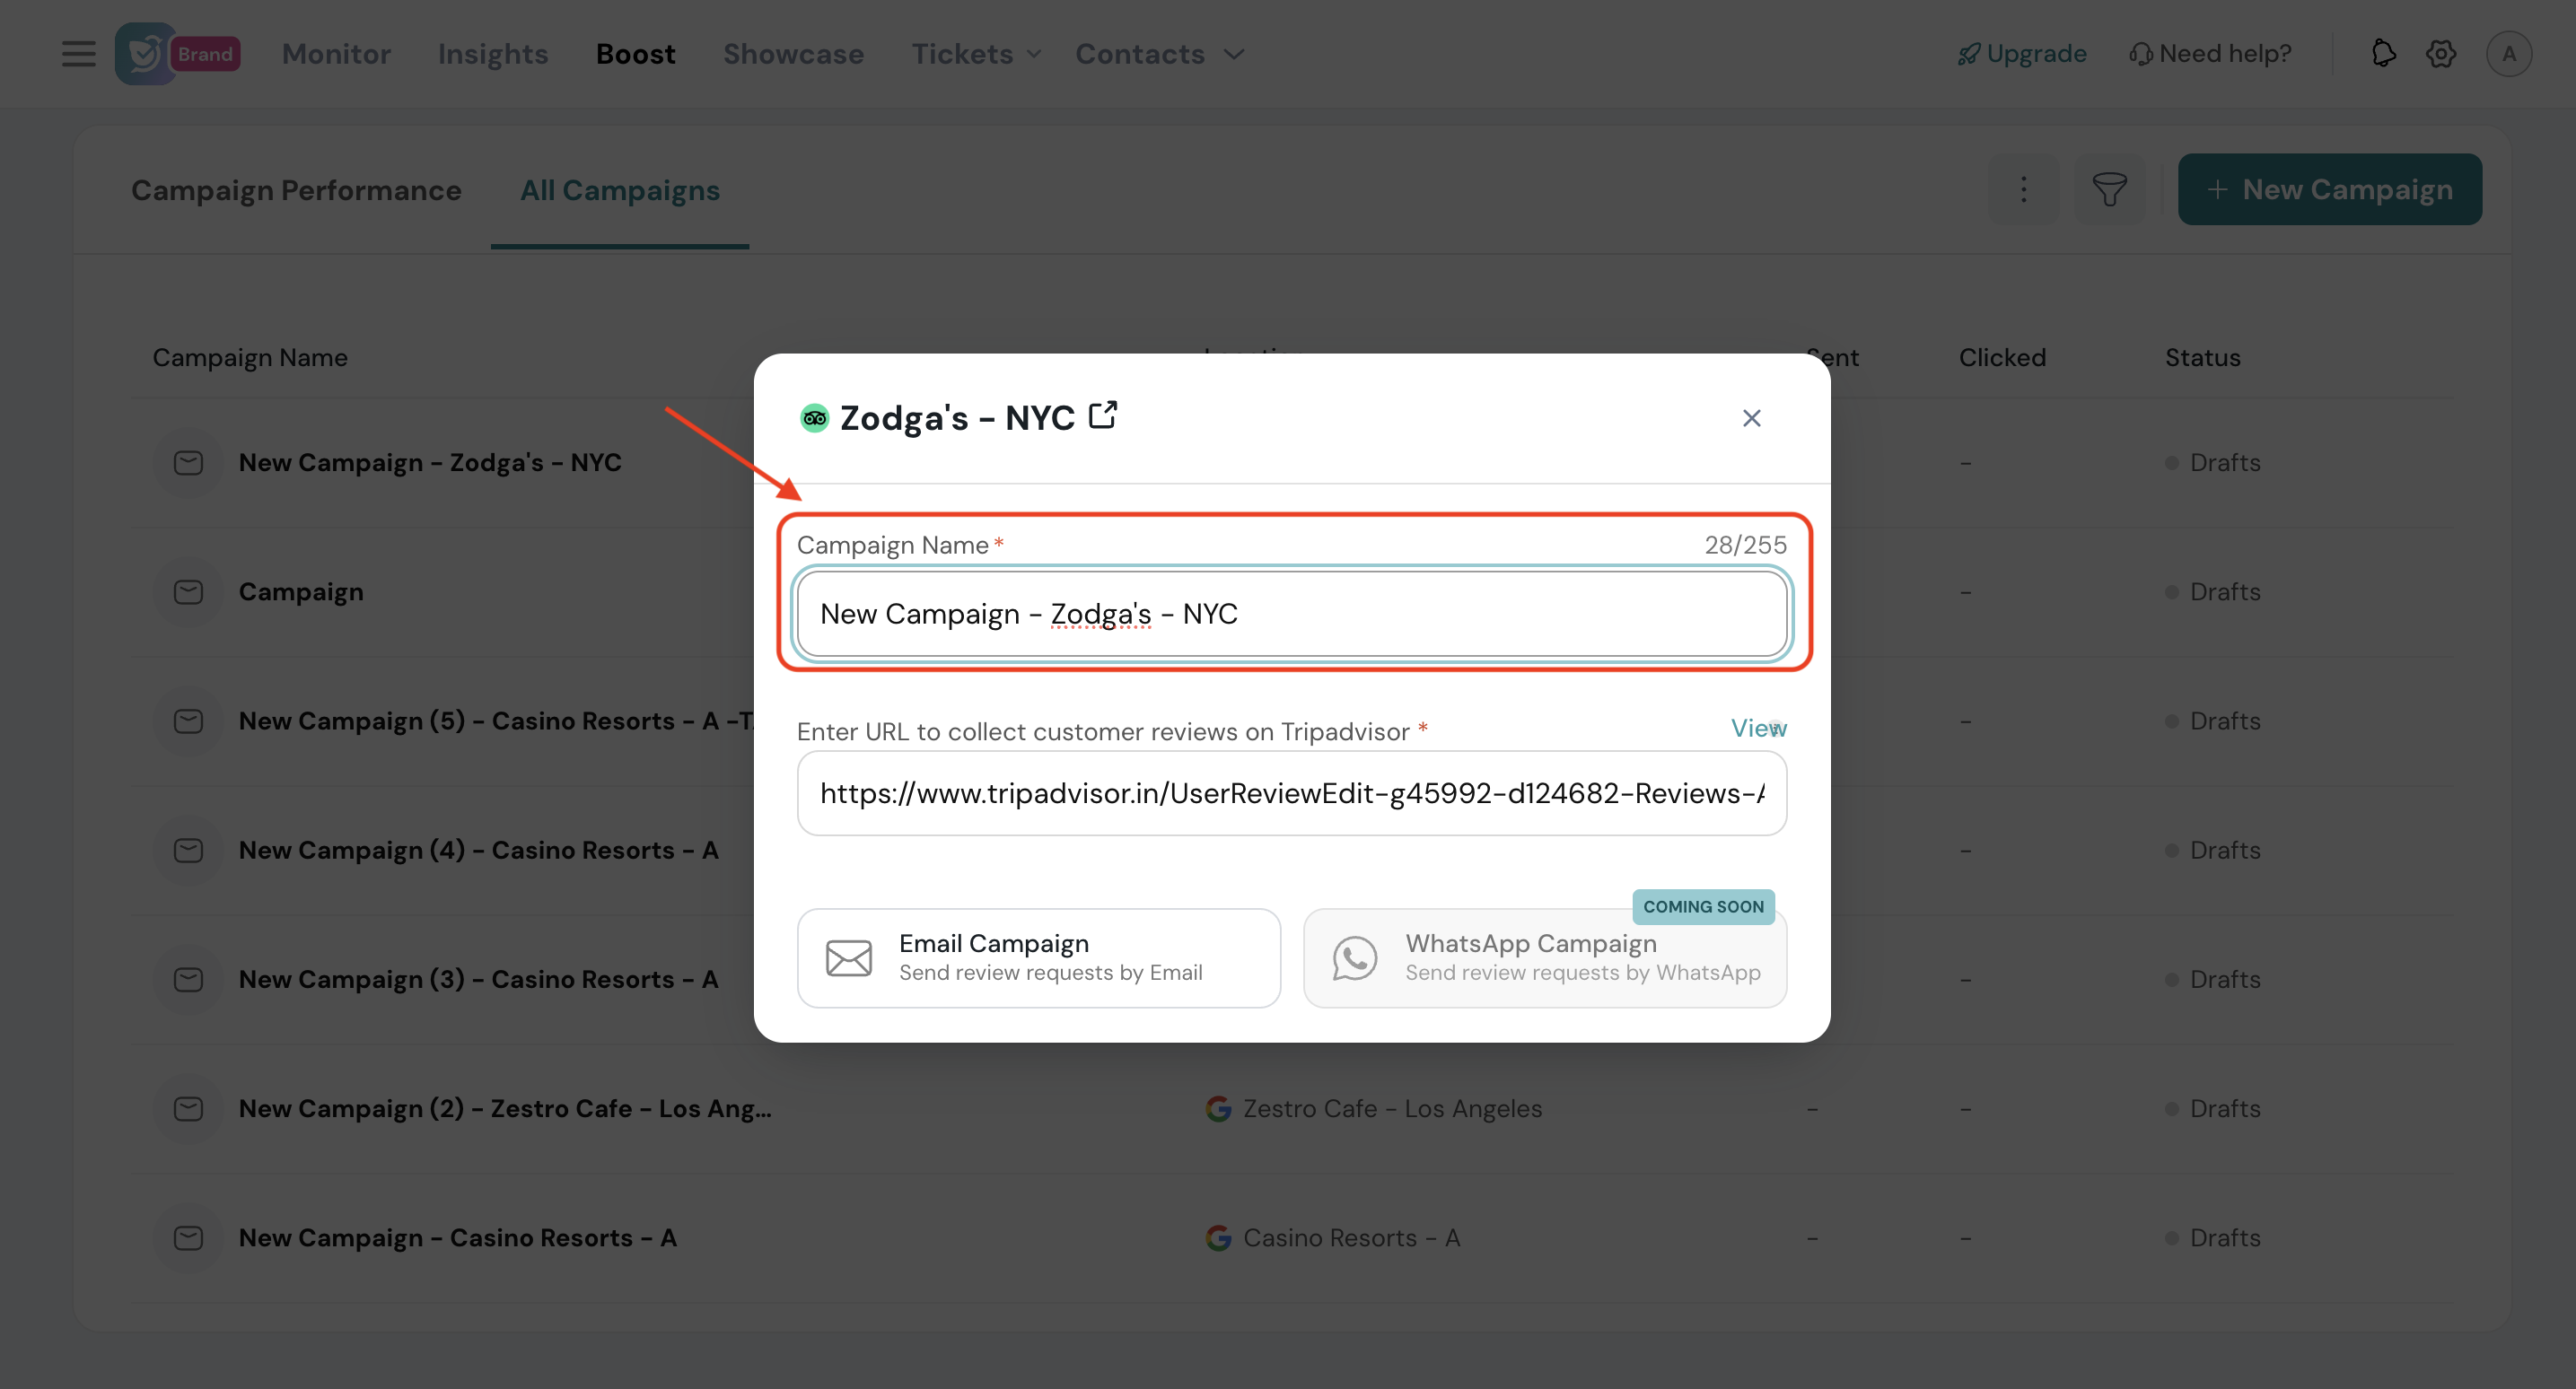Screen dimensions: 2576x1389
Task: Choose the Email Campaign option
Action: tap(1038, 957)
